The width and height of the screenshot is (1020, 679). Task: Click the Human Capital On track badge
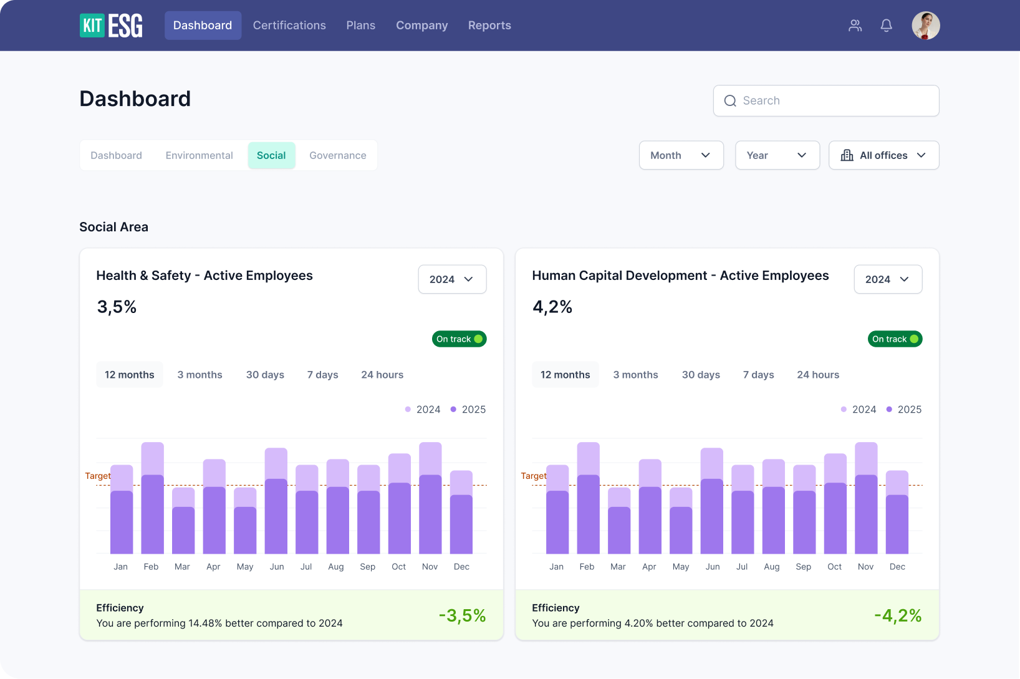coord(895,339)
